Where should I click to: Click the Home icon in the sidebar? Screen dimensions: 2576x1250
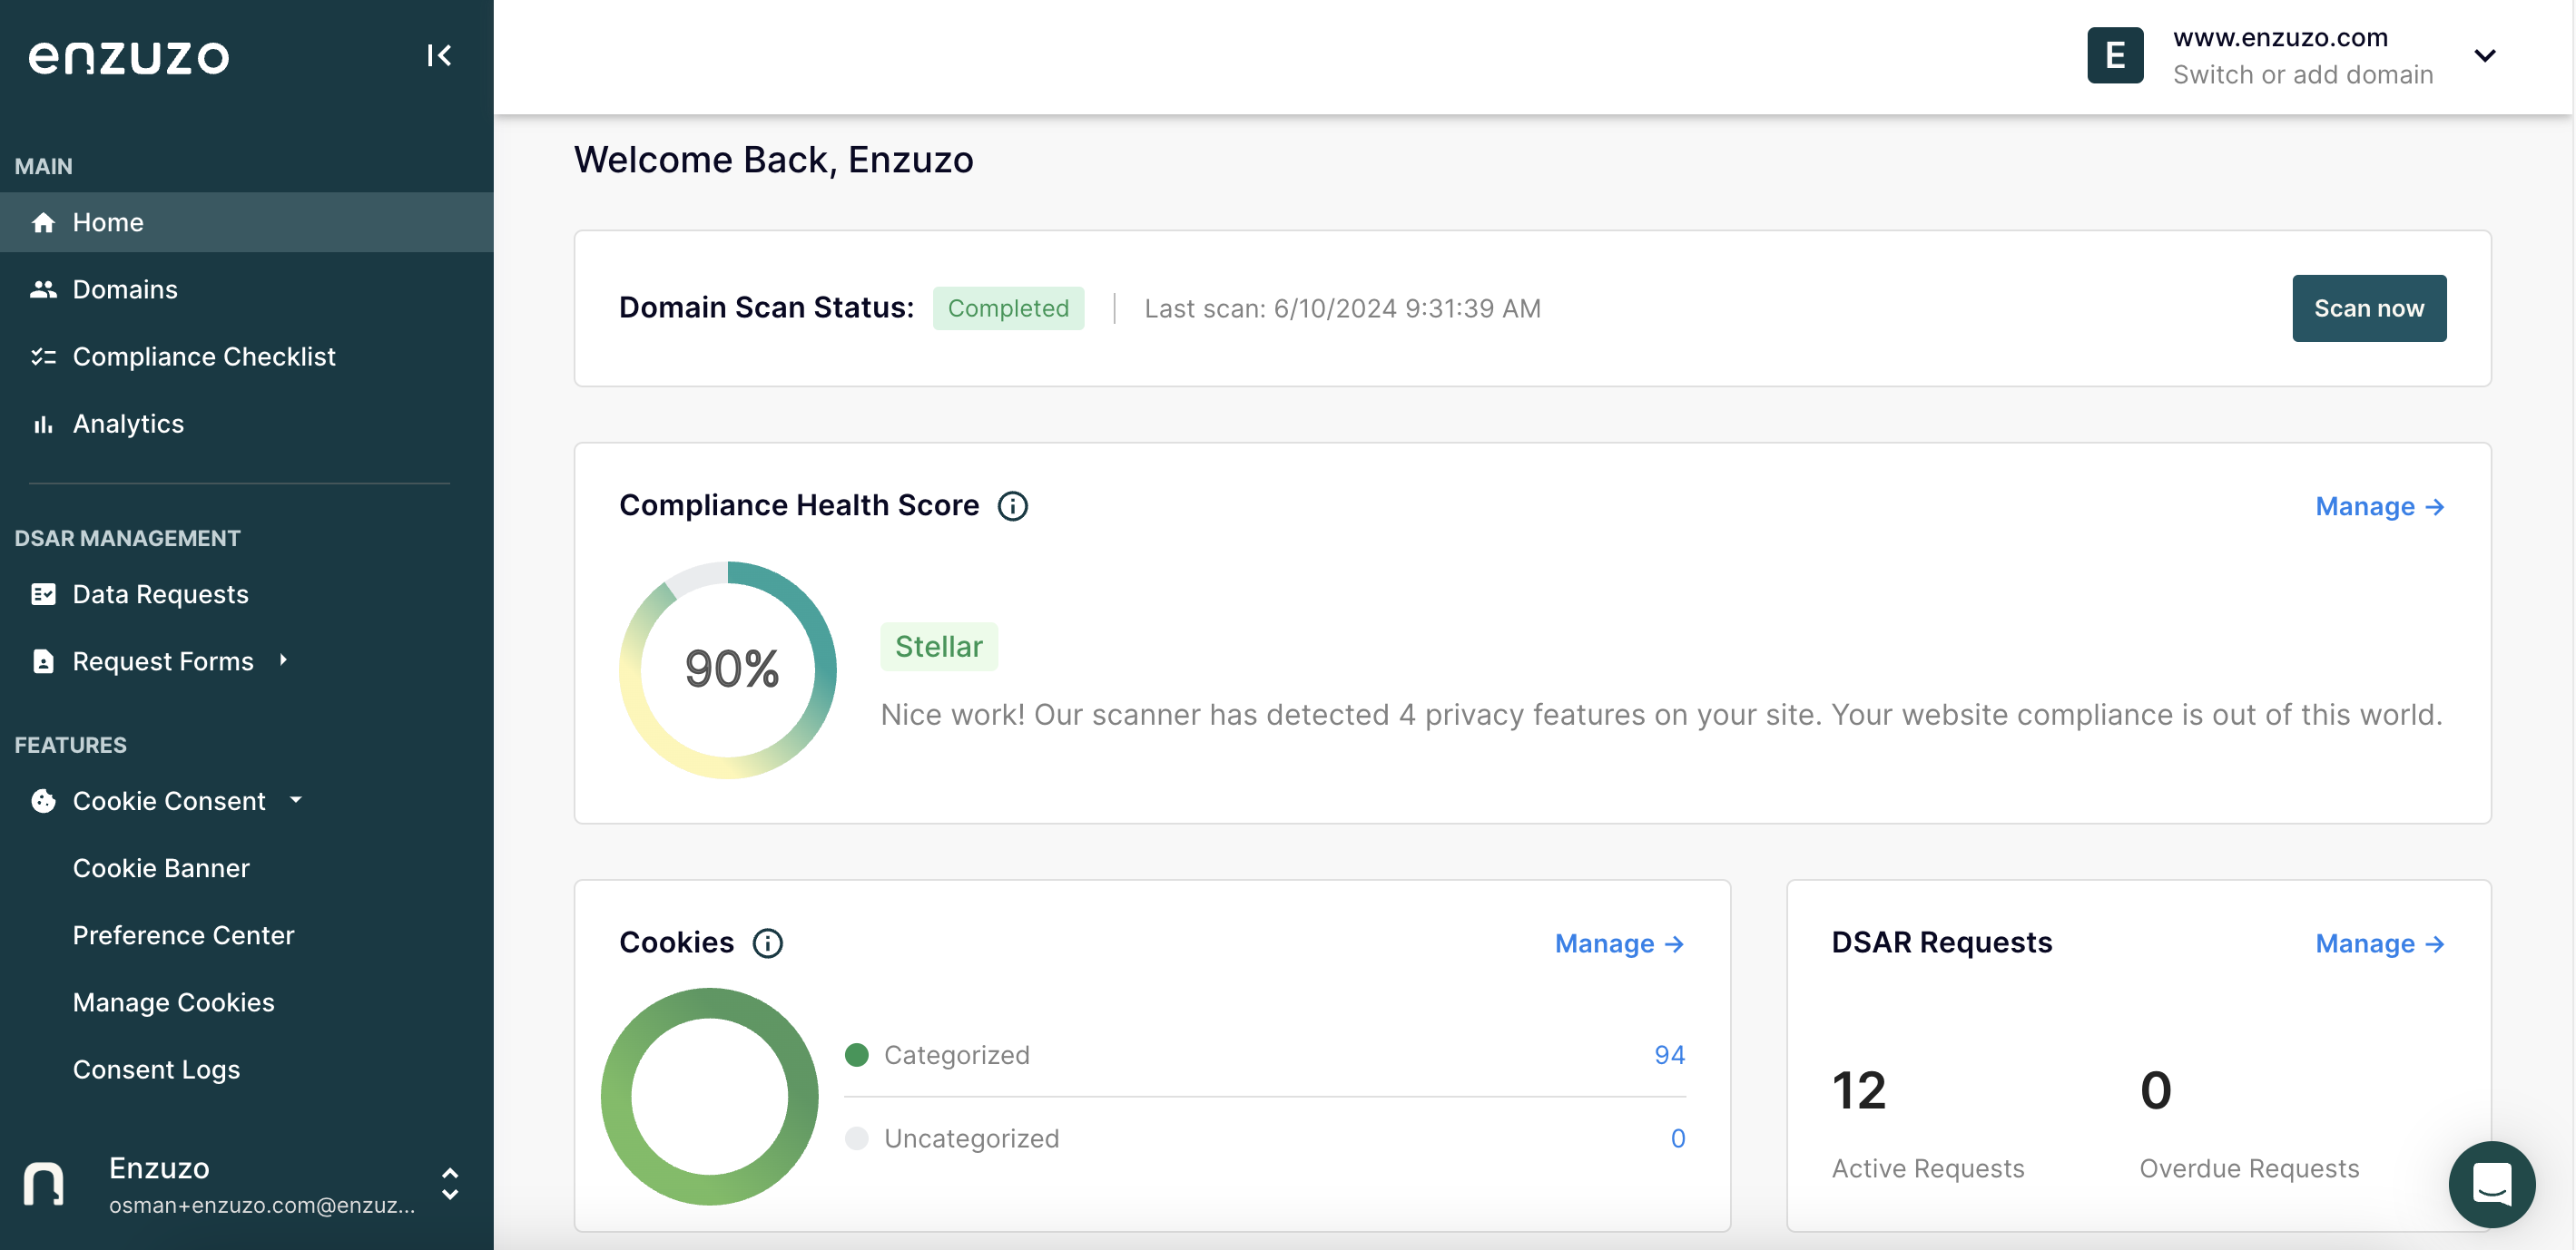point(44,222)
